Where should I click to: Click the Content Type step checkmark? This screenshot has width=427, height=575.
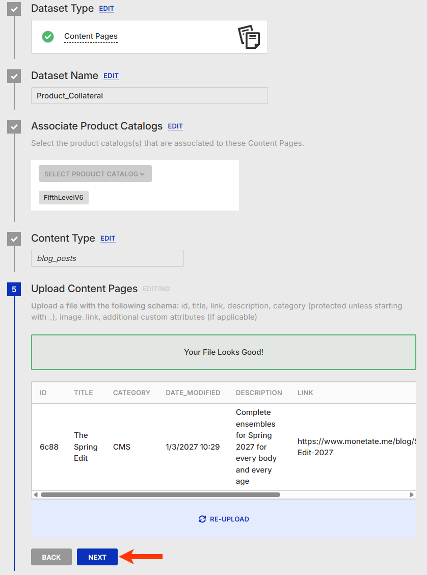pyautogui.click(x=14, y=239)
